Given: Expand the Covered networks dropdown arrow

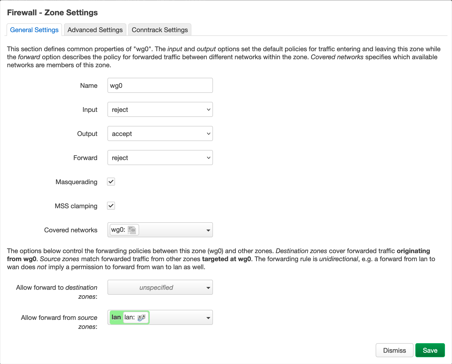Looking at the screenshot, I should (208, 230).
